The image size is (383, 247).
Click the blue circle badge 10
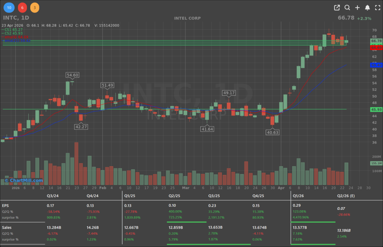tap(9, 8)
